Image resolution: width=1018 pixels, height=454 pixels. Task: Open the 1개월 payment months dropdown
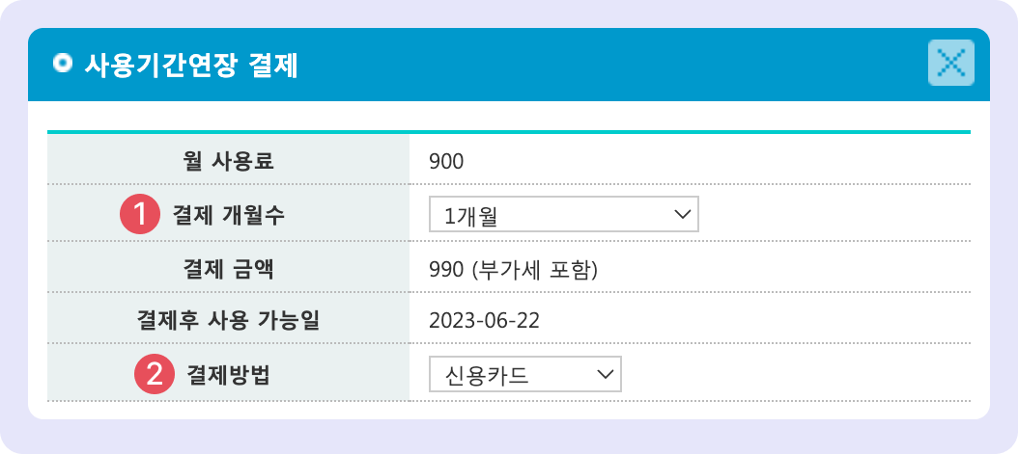tap(562, 215)
